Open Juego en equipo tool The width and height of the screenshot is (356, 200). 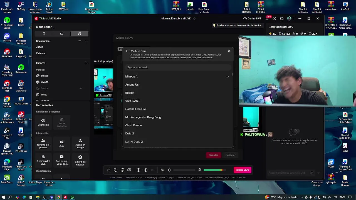[x=80, y=144]
